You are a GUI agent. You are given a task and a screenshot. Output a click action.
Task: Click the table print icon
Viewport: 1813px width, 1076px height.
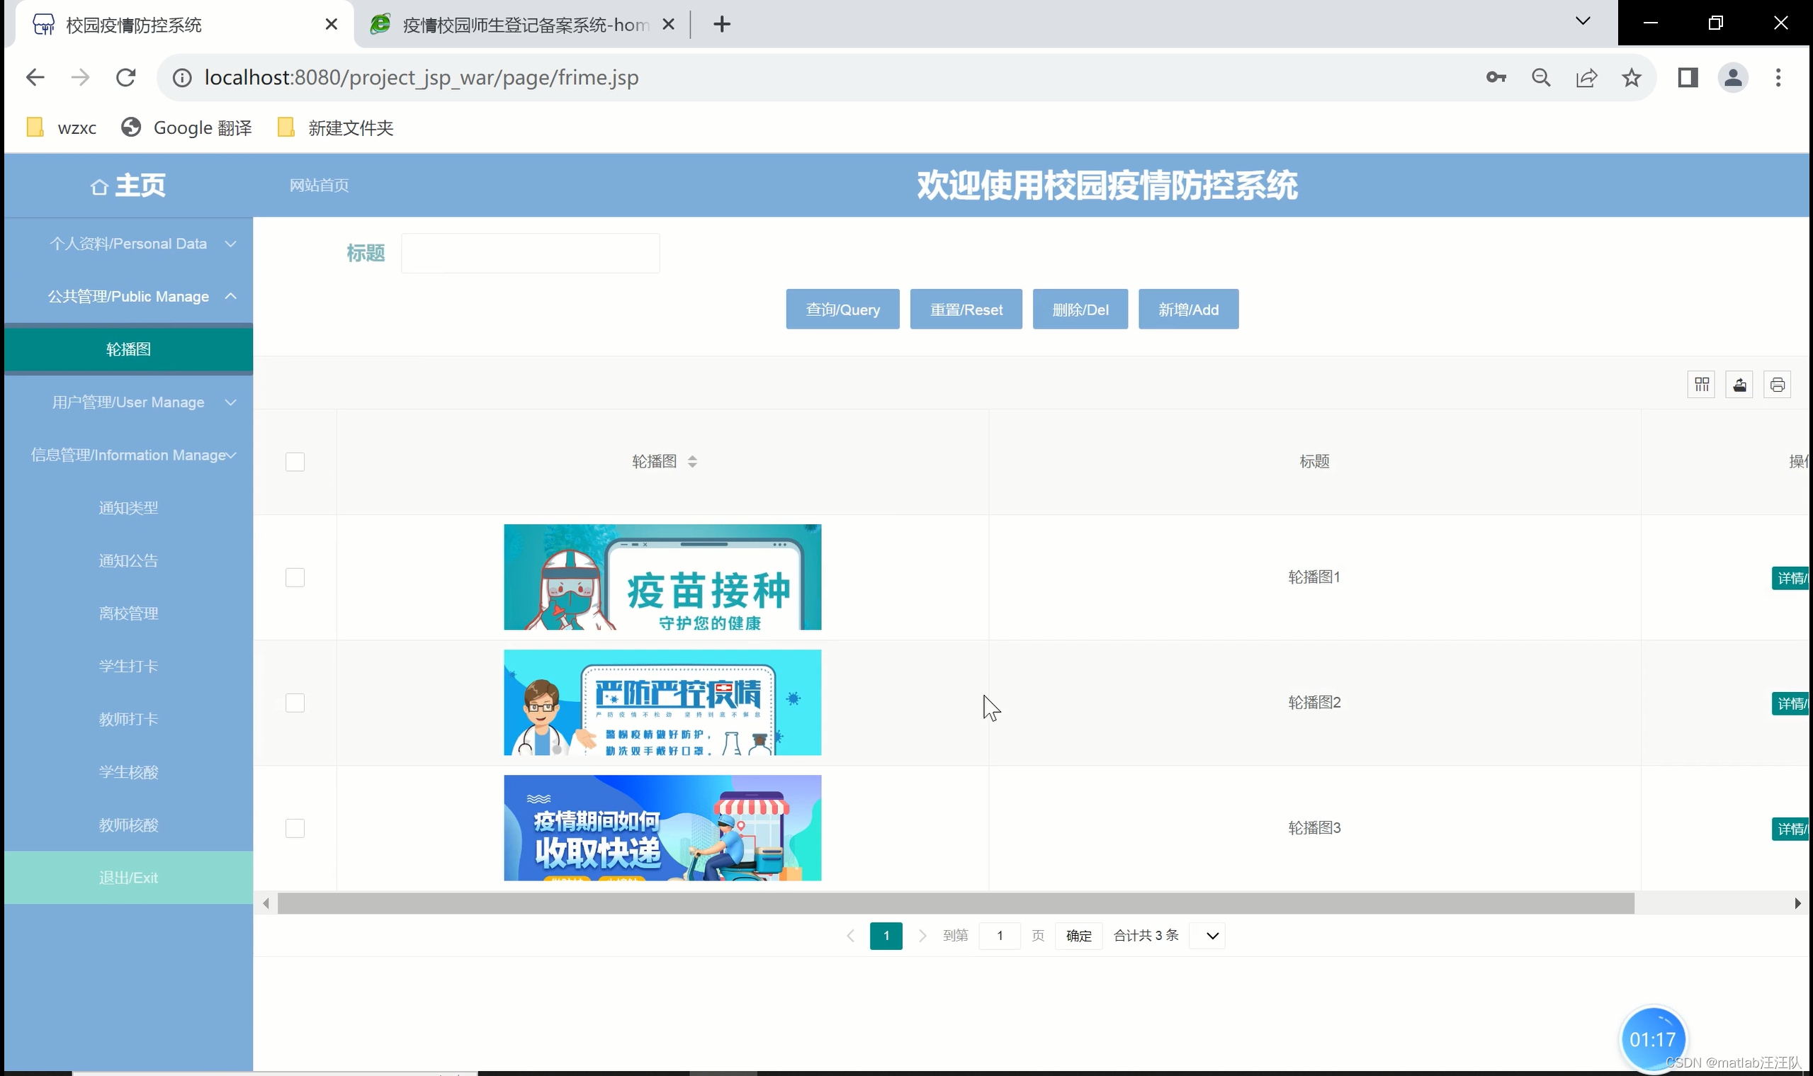(1777, 384)
